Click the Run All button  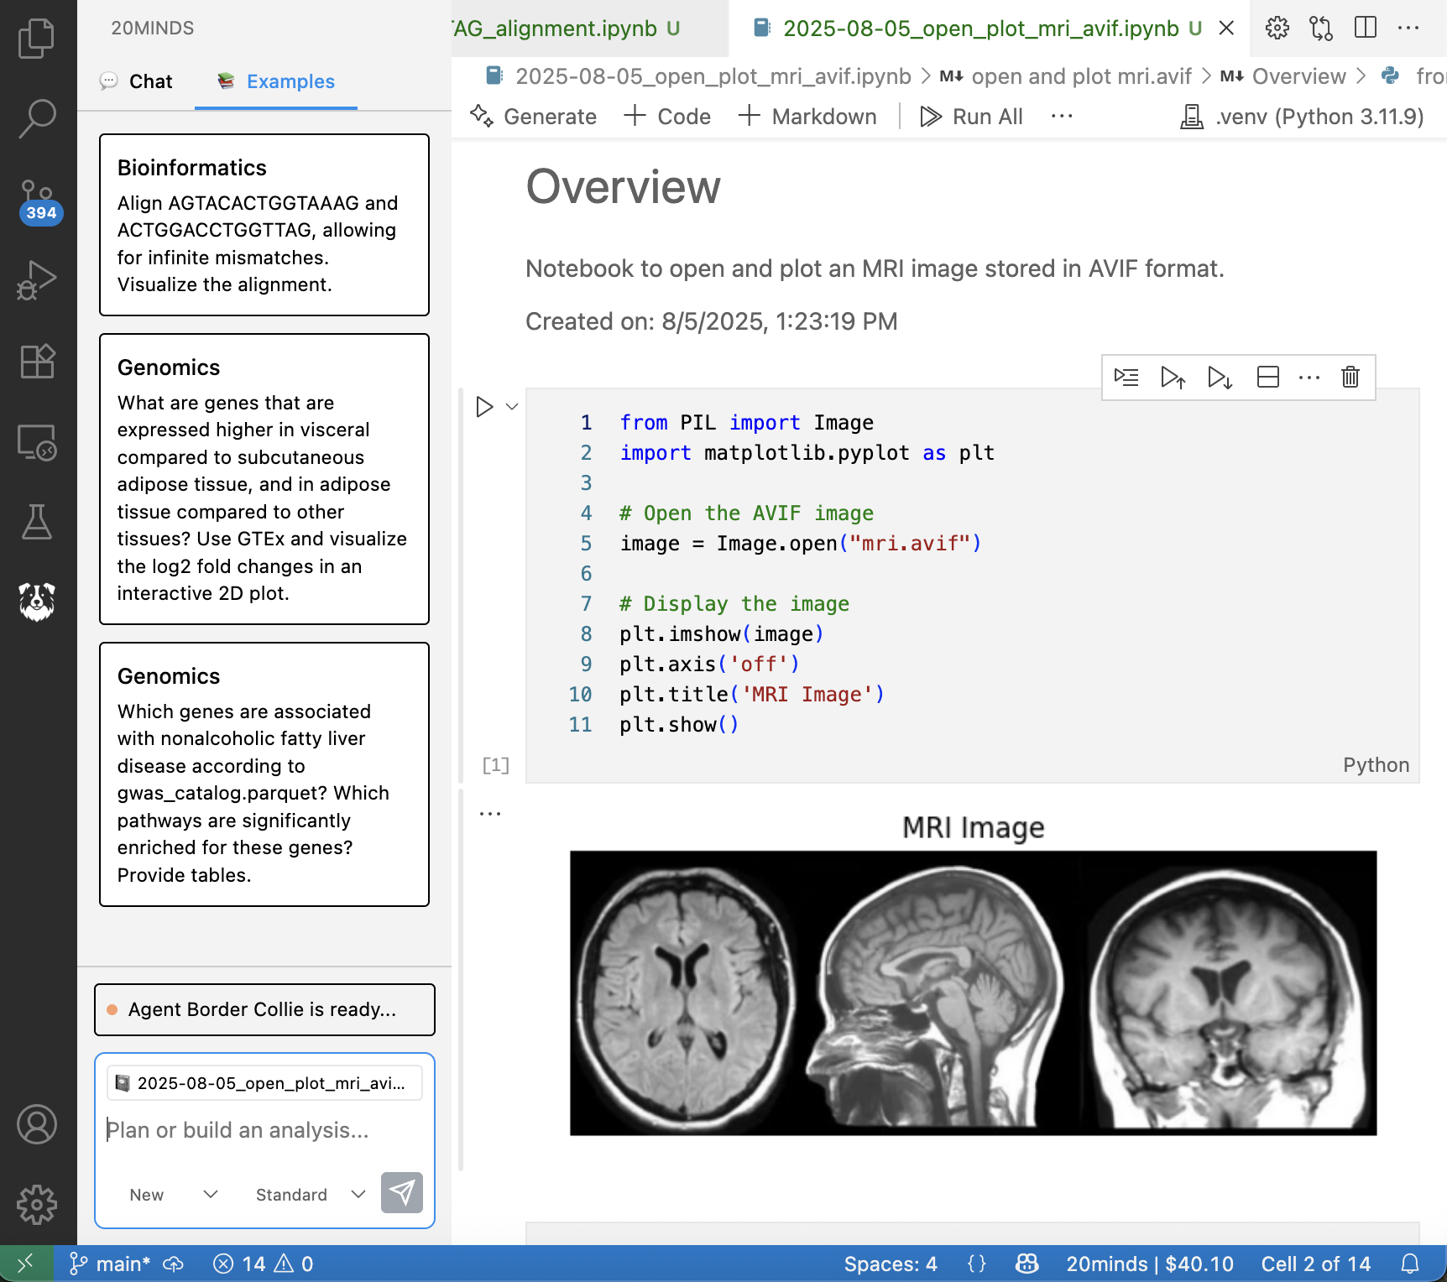tap(971, 117)
